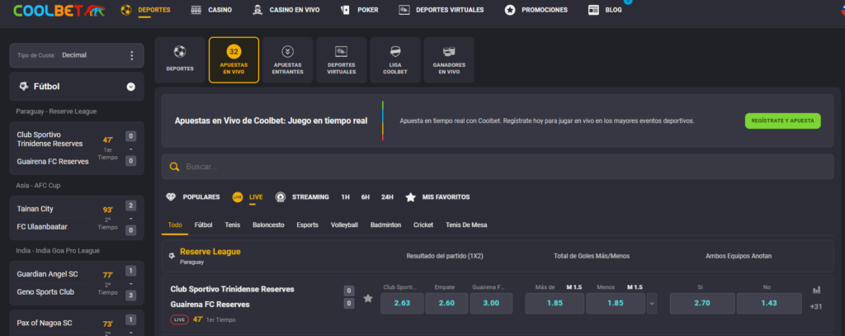This screenshot has width=845, height=336.
Task: Open the Apuestas Entrantes tile
Action: click(288, 60)
